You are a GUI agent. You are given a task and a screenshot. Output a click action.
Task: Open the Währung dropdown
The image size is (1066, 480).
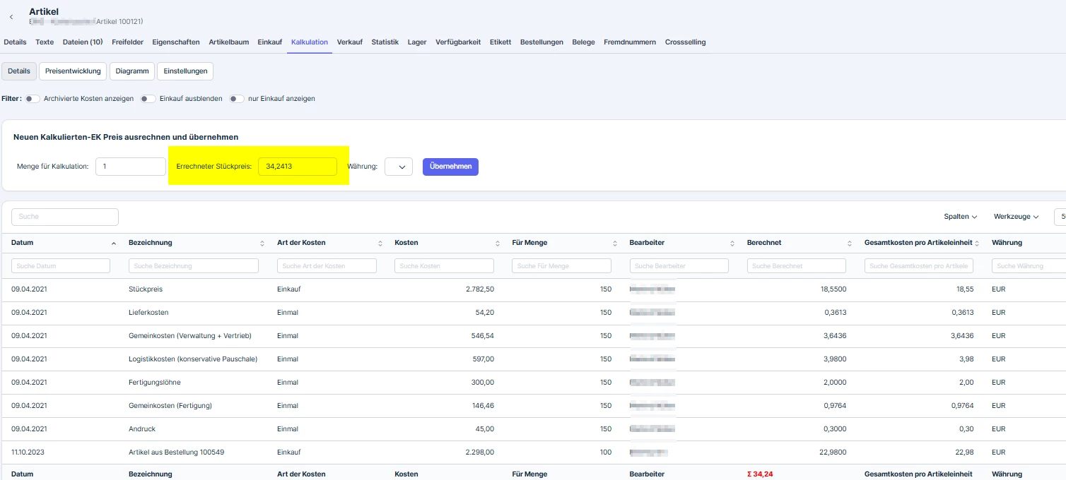[x=399, y=167]
